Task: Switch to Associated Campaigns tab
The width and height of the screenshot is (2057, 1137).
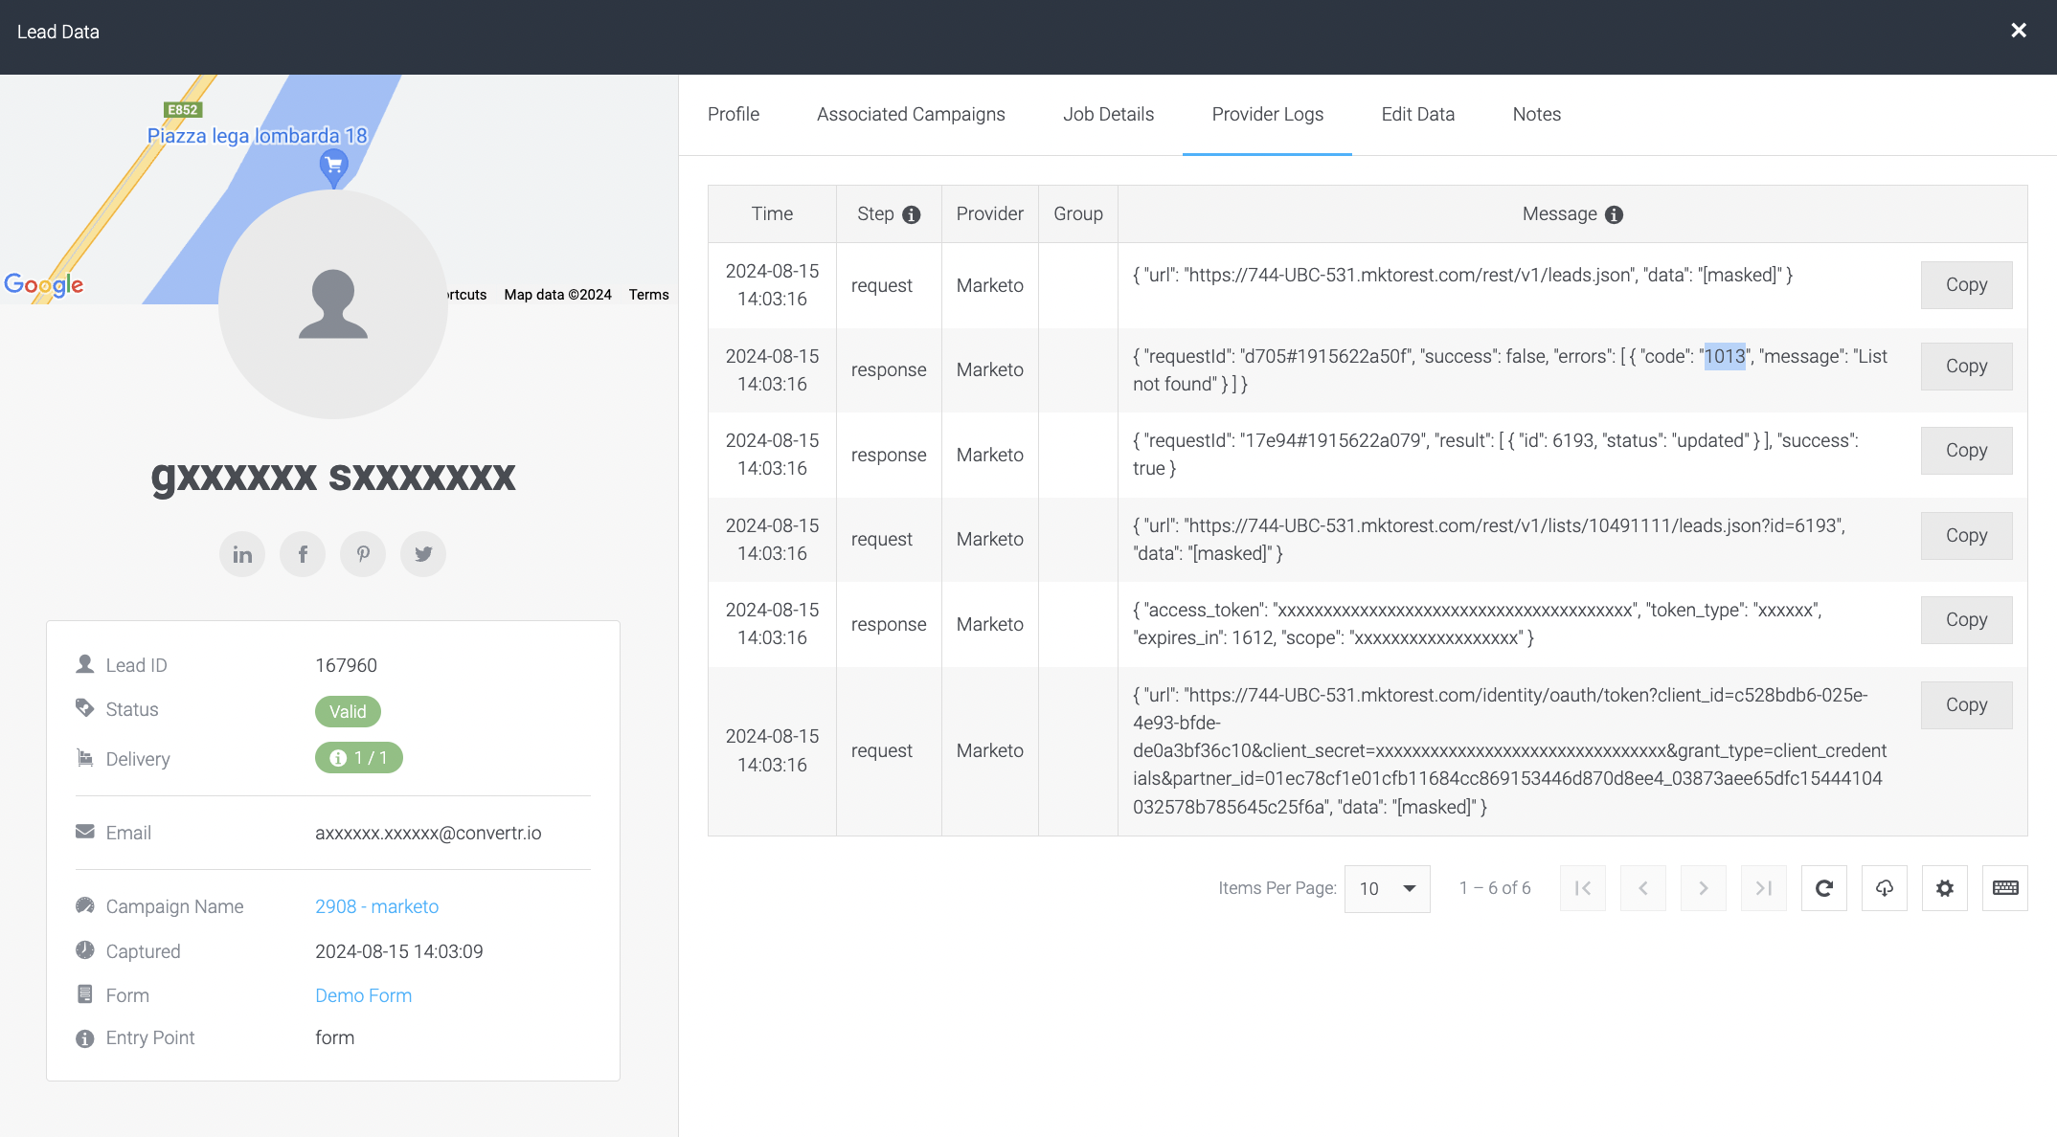Action: pyautogui.click(x=911, y=114)
